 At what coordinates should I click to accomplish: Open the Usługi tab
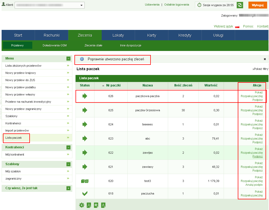[218, 35]
